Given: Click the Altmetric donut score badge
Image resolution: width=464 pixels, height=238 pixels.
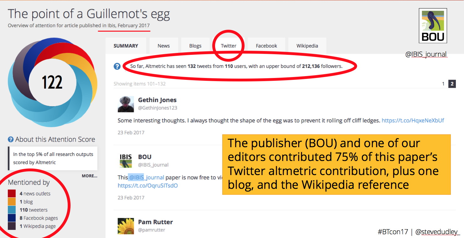Looking at the screenshot, I should pyautogui.click(x=52, y=82).
